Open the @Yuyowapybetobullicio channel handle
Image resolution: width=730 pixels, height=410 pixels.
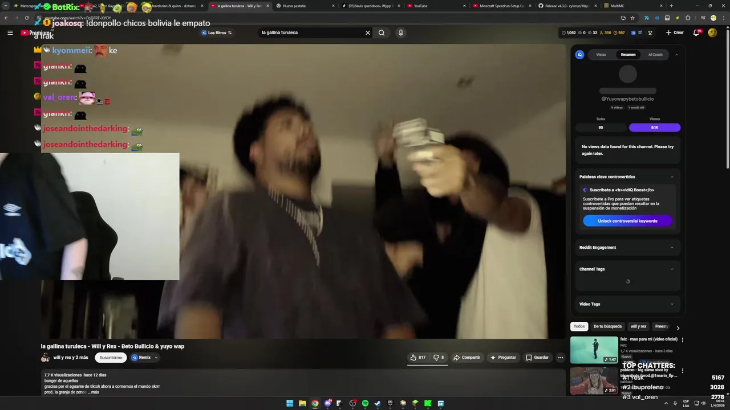[x=627, y=99]
